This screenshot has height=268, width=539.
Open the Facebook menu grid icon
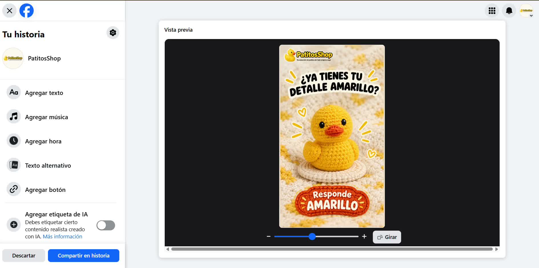[x=492, y=11]
